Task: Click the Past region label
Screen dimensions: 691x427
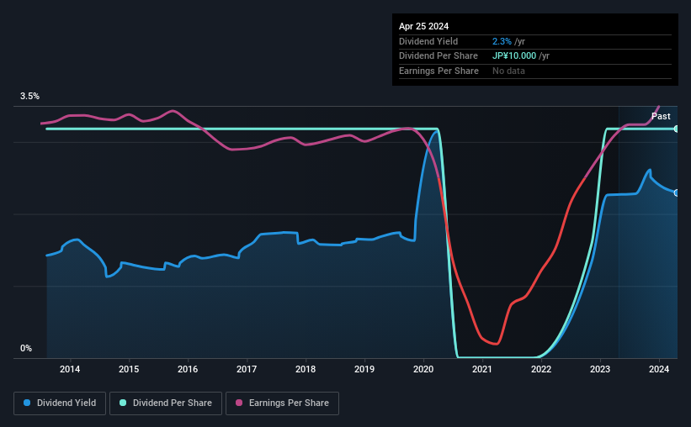Action: pyautogui.click(x=661, y=116)
